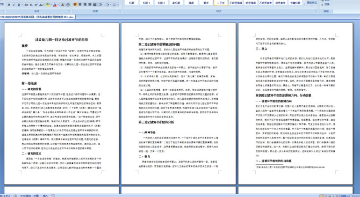
Task: Open the line spacing dropdown
Action: [x=101, y=5]
